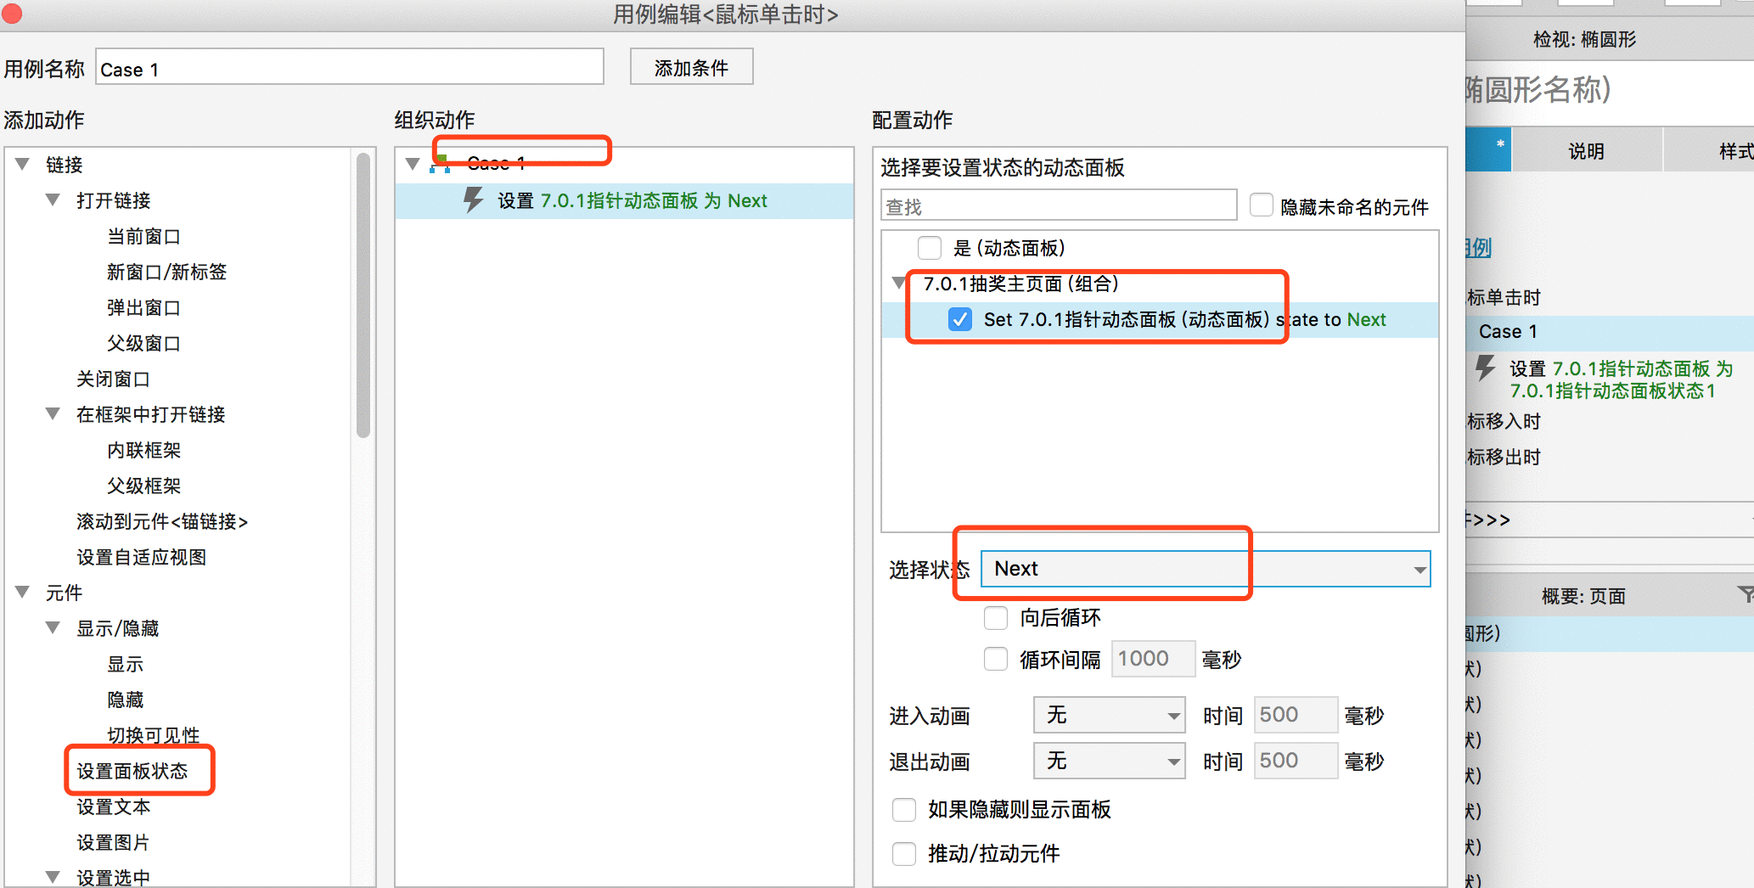
Task: Collapse Case 1 in organize actions
Action: click(413, 164)
